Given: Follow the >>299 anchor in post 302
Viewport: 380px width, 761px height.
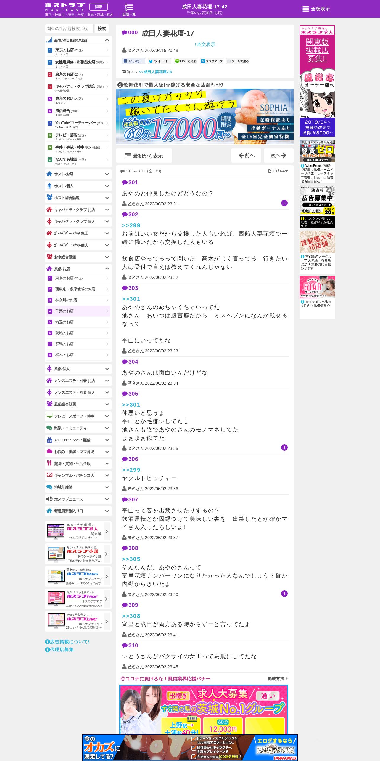Looking at the screenshot, I should pos(131,225).
